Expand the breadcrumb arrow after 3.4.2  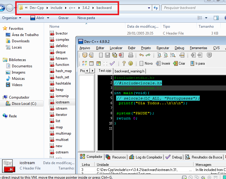93,8
